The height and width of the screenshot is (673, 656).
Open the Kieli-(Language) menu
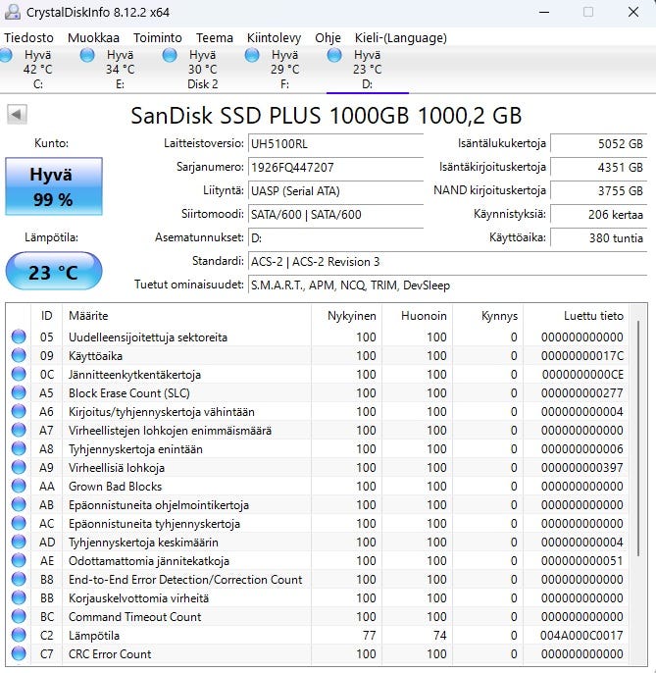[401, 37]
